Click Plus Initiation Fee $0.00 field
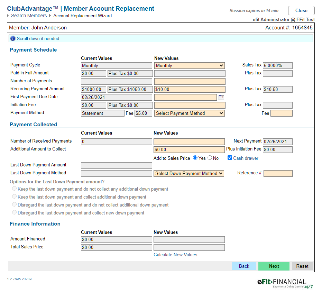This screenshot has width=322, height=293. pos(278,150)
